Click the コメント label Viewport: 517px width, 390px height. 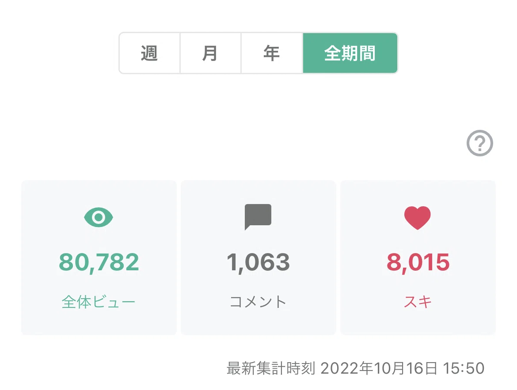pos(258,302)
